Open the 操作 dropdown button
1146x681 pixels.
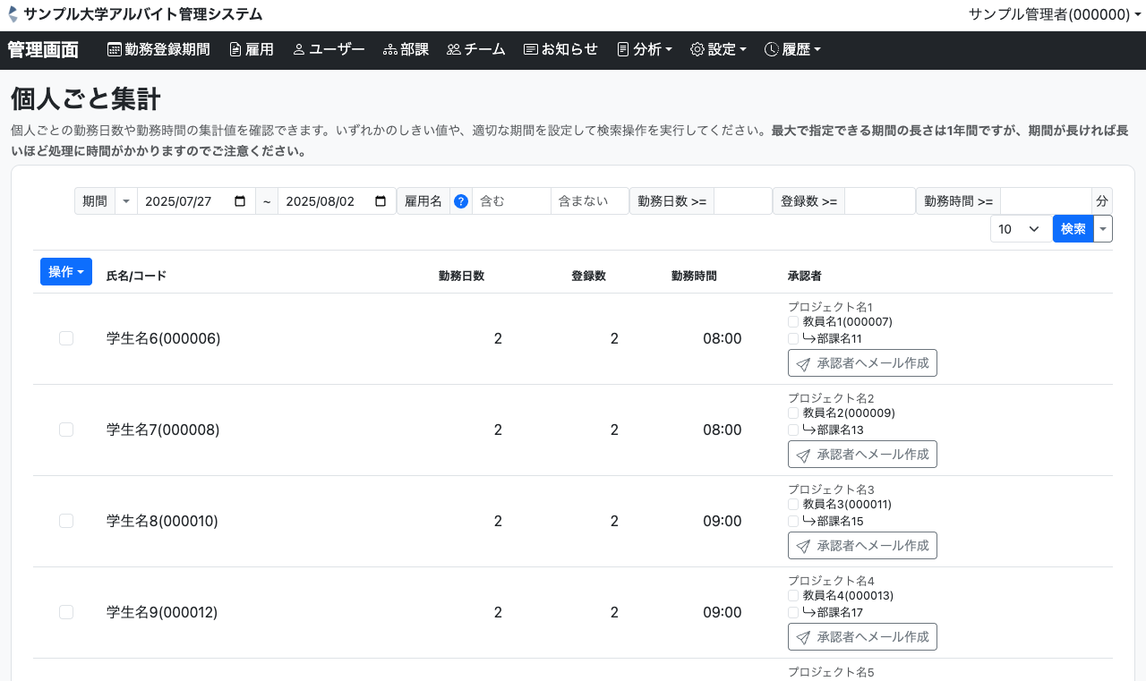click(x=66, y=271)
